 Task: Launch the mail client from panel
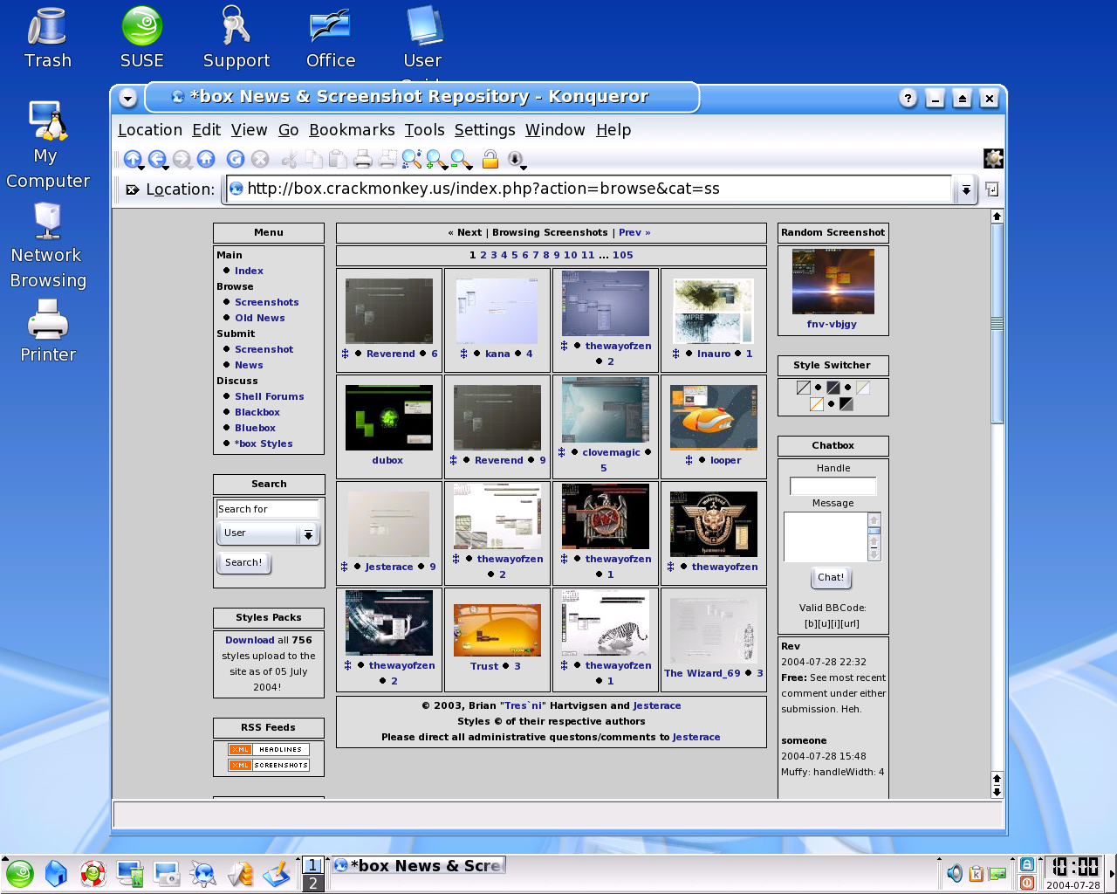[x=240, y=873]
